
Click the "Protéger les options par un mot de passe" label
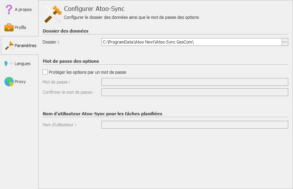coord(88,72)
